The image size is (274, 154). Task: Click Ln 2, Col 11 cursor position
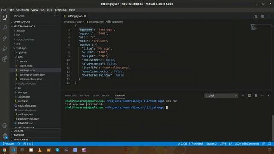[x=190, y=144]
